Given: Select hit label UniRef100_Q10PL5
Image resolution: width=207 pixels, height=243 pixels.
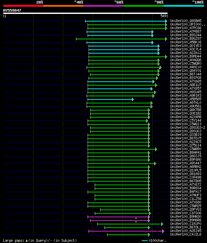Looking at the screenshot, I should (186, 171).
